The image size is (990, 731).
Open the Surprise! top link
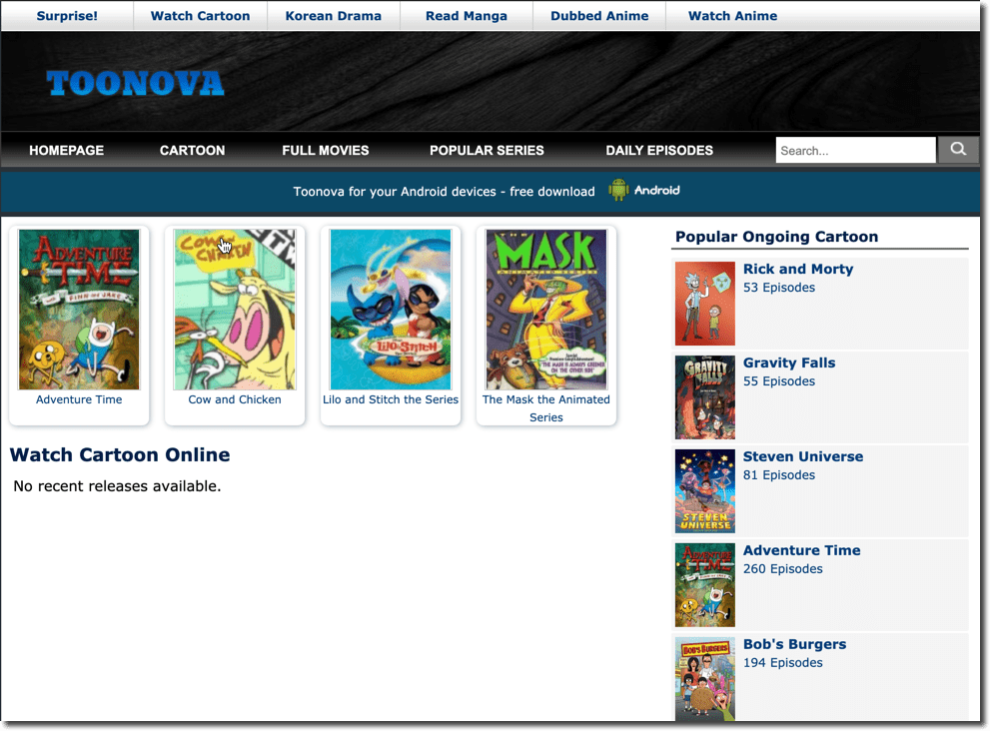click(67, 16)
